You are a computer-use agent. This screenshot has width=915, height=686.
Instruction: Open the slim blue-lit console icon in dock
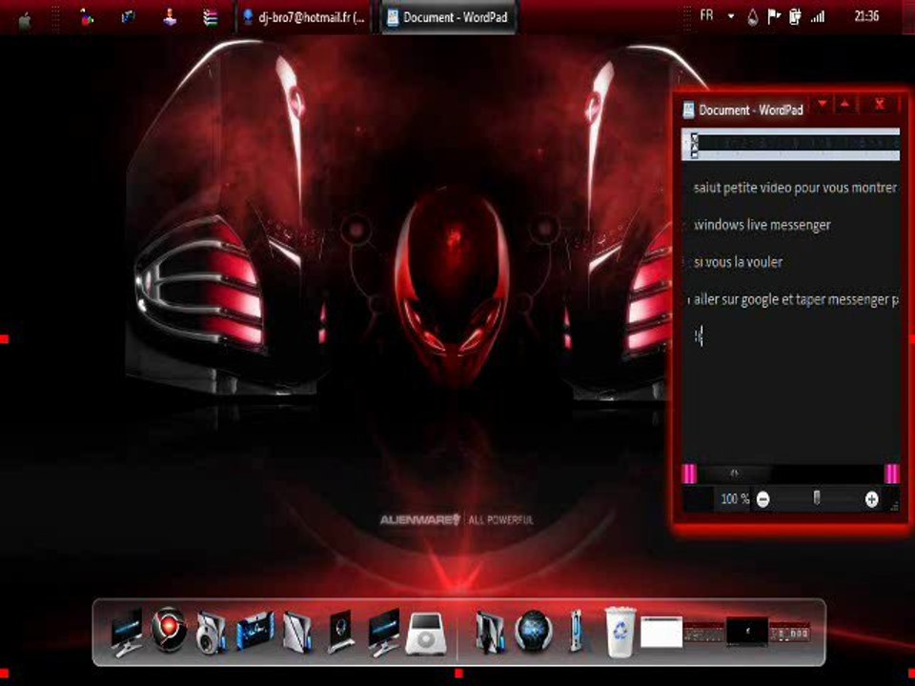tap(576, 631)
